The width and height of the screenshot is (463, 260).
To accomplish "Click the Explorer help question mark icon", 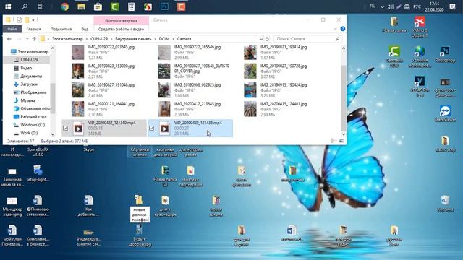I will click(342, 29).
